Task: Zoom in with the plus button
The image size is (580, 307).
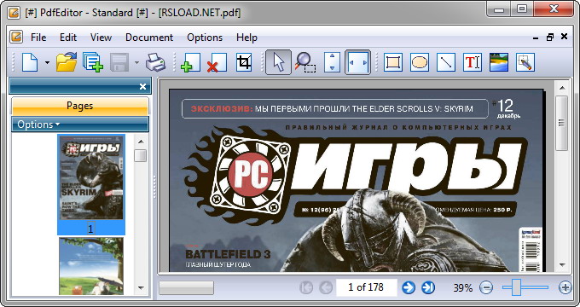Action: (565, 287)
